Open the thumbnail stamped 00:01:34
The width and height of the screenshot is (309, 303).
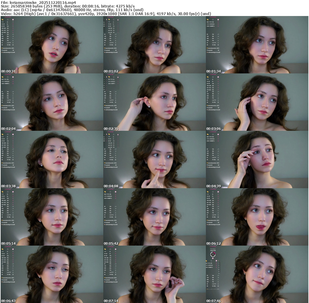[x=257, y=45]
